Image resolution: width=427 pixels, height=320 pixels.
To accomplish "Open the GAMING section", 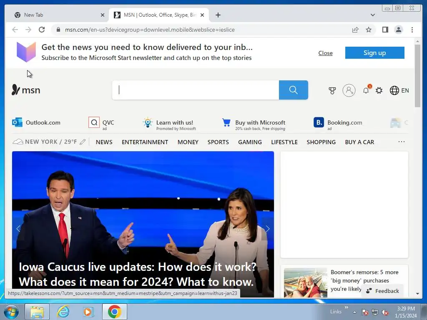I will 250,142.
